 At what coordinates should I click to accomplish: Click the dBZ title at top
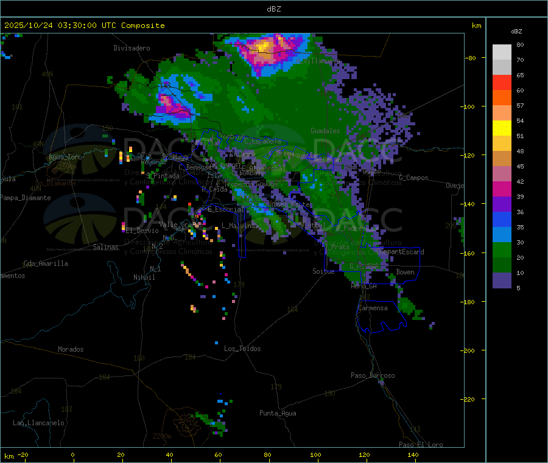(x=273, y=9)
